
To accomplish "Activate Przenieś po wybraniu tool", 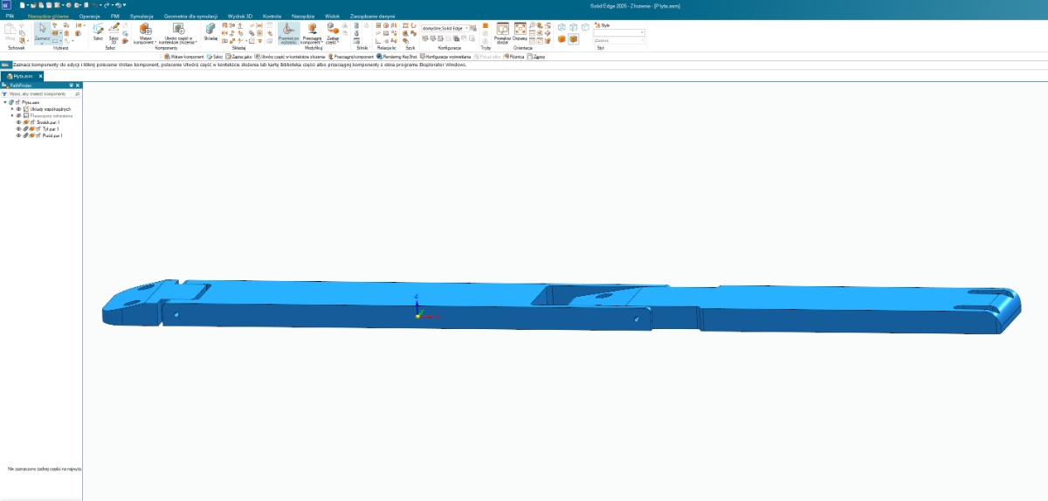I will coord(288,31).
